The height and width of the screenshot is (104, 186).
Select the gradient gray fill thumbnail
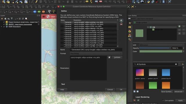tap(153, 73)
